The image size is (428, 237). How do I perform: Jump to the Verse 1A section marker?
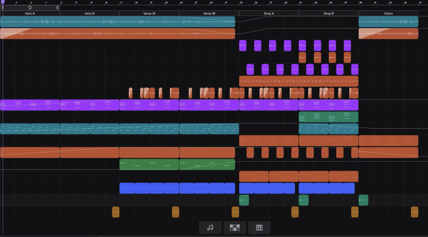tap(149, 13)
